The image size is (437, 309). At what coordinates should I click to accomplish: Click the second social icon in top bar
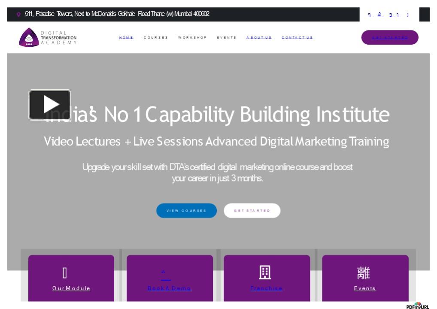coord(379,15)
